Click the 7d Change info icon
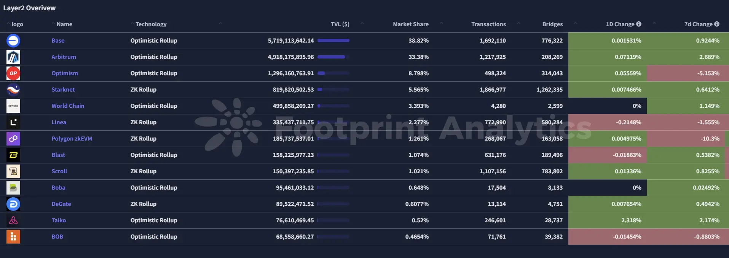Viewport: 729px width, 258px height. [717, 24]
